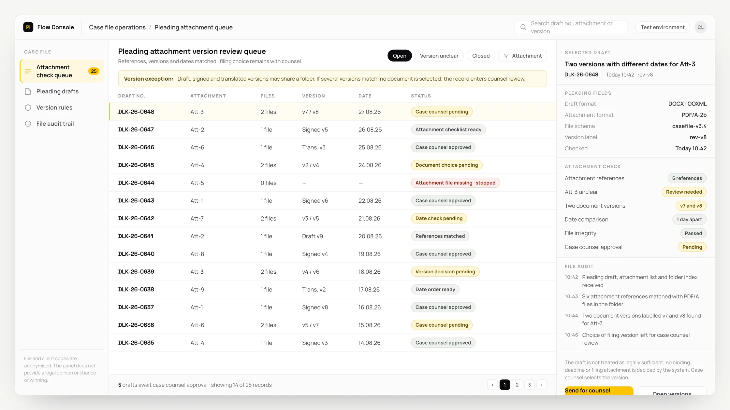The width and height of the screenshot is (730, 410).
Task: Select the Version unclear filter tab
Action: coord(439,56)
